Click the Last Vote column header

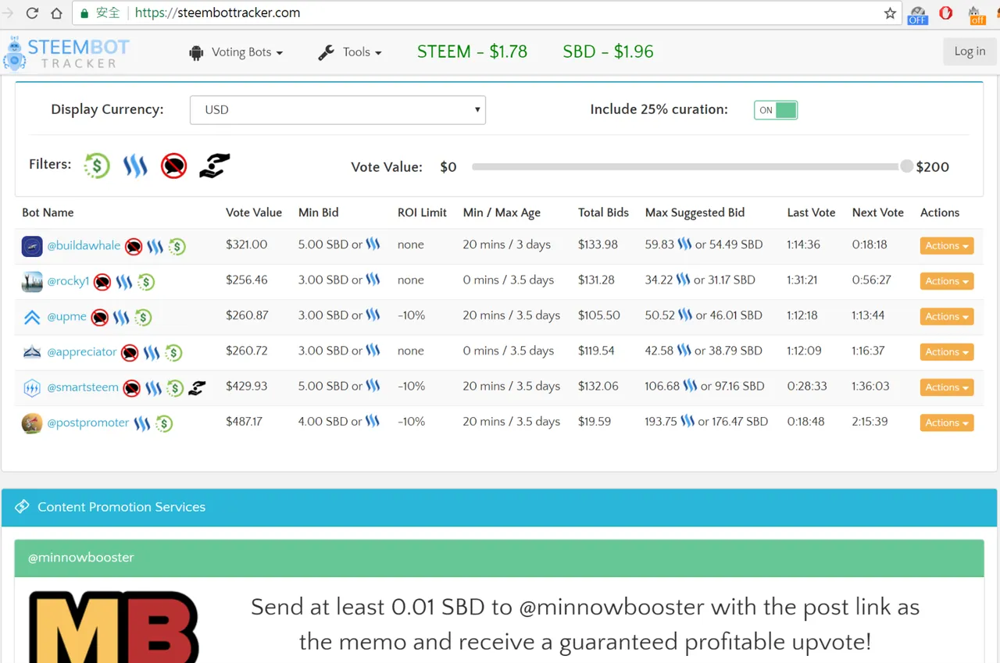tap(811, 212)
